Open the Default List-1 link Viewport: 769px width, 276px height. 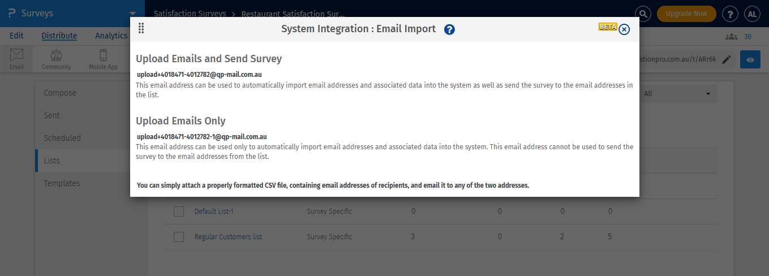(x=214, y=212)
